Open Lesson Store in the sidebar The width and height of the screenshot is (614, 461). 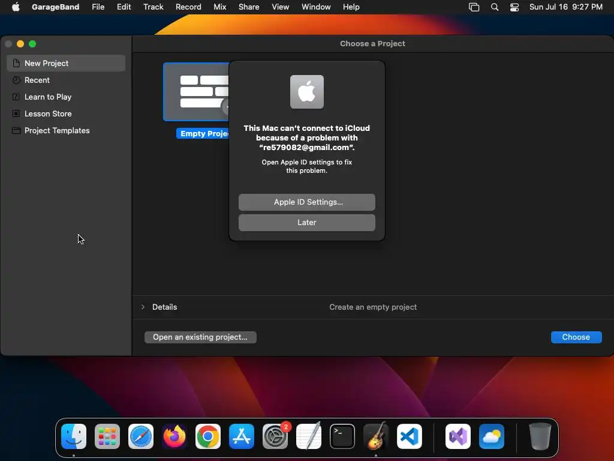[x=66, y=113]
